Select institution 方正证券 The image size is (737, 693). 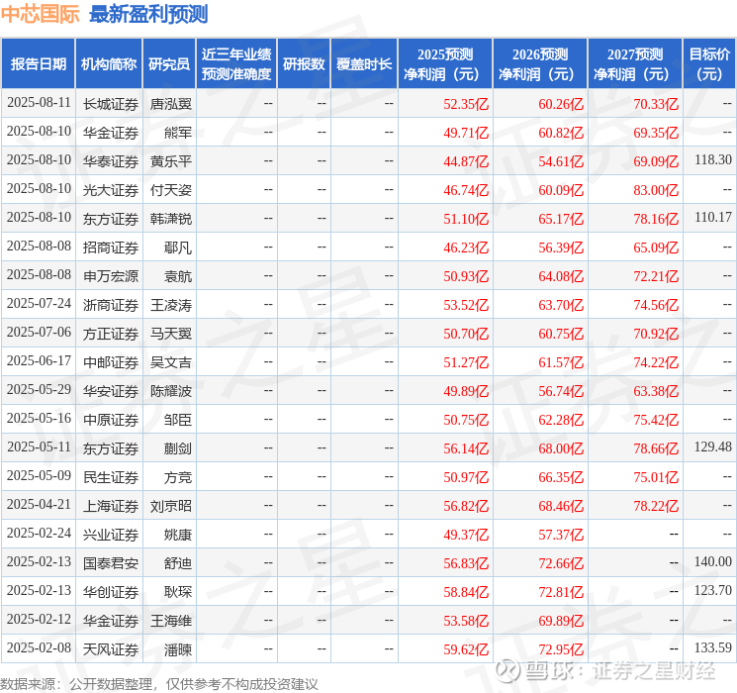111,333
